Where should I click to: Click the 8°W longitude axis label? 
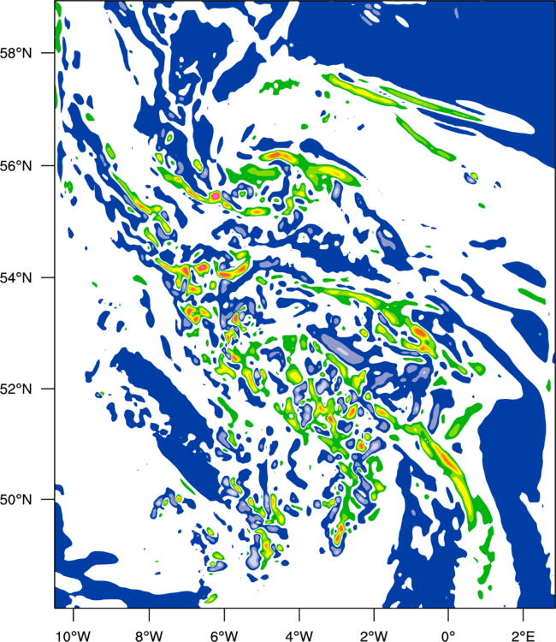coord(149,636)
